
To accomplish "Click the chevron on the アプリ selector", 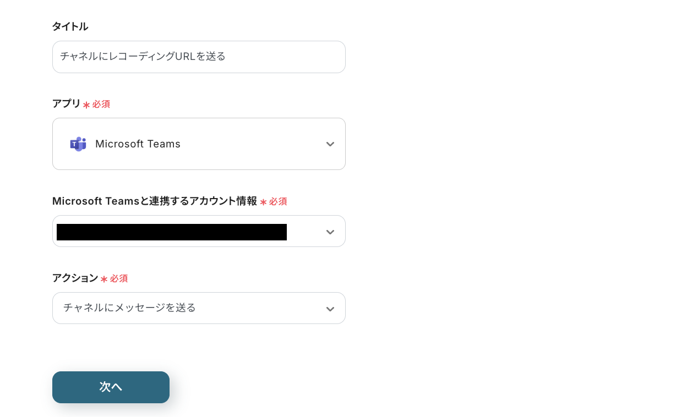I will (x=330, y=144).
